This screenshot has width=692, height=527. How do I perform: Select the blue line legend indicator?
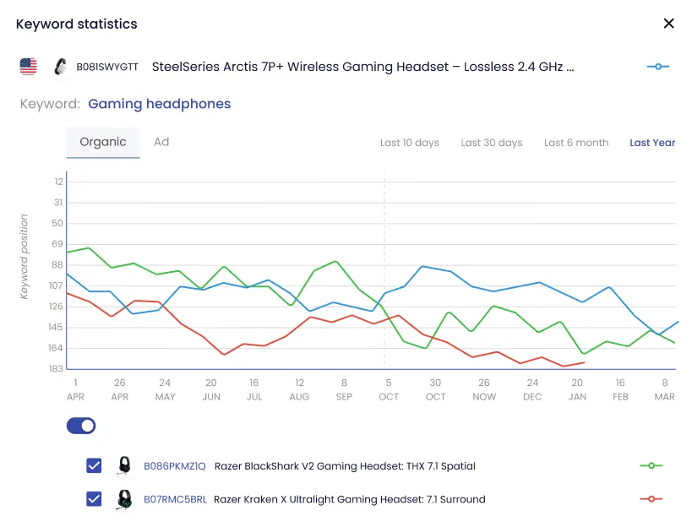[657, 66]
